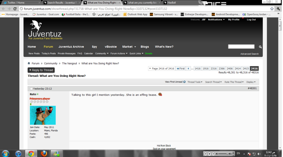Click the network status tray icon

tap(254, 154)
